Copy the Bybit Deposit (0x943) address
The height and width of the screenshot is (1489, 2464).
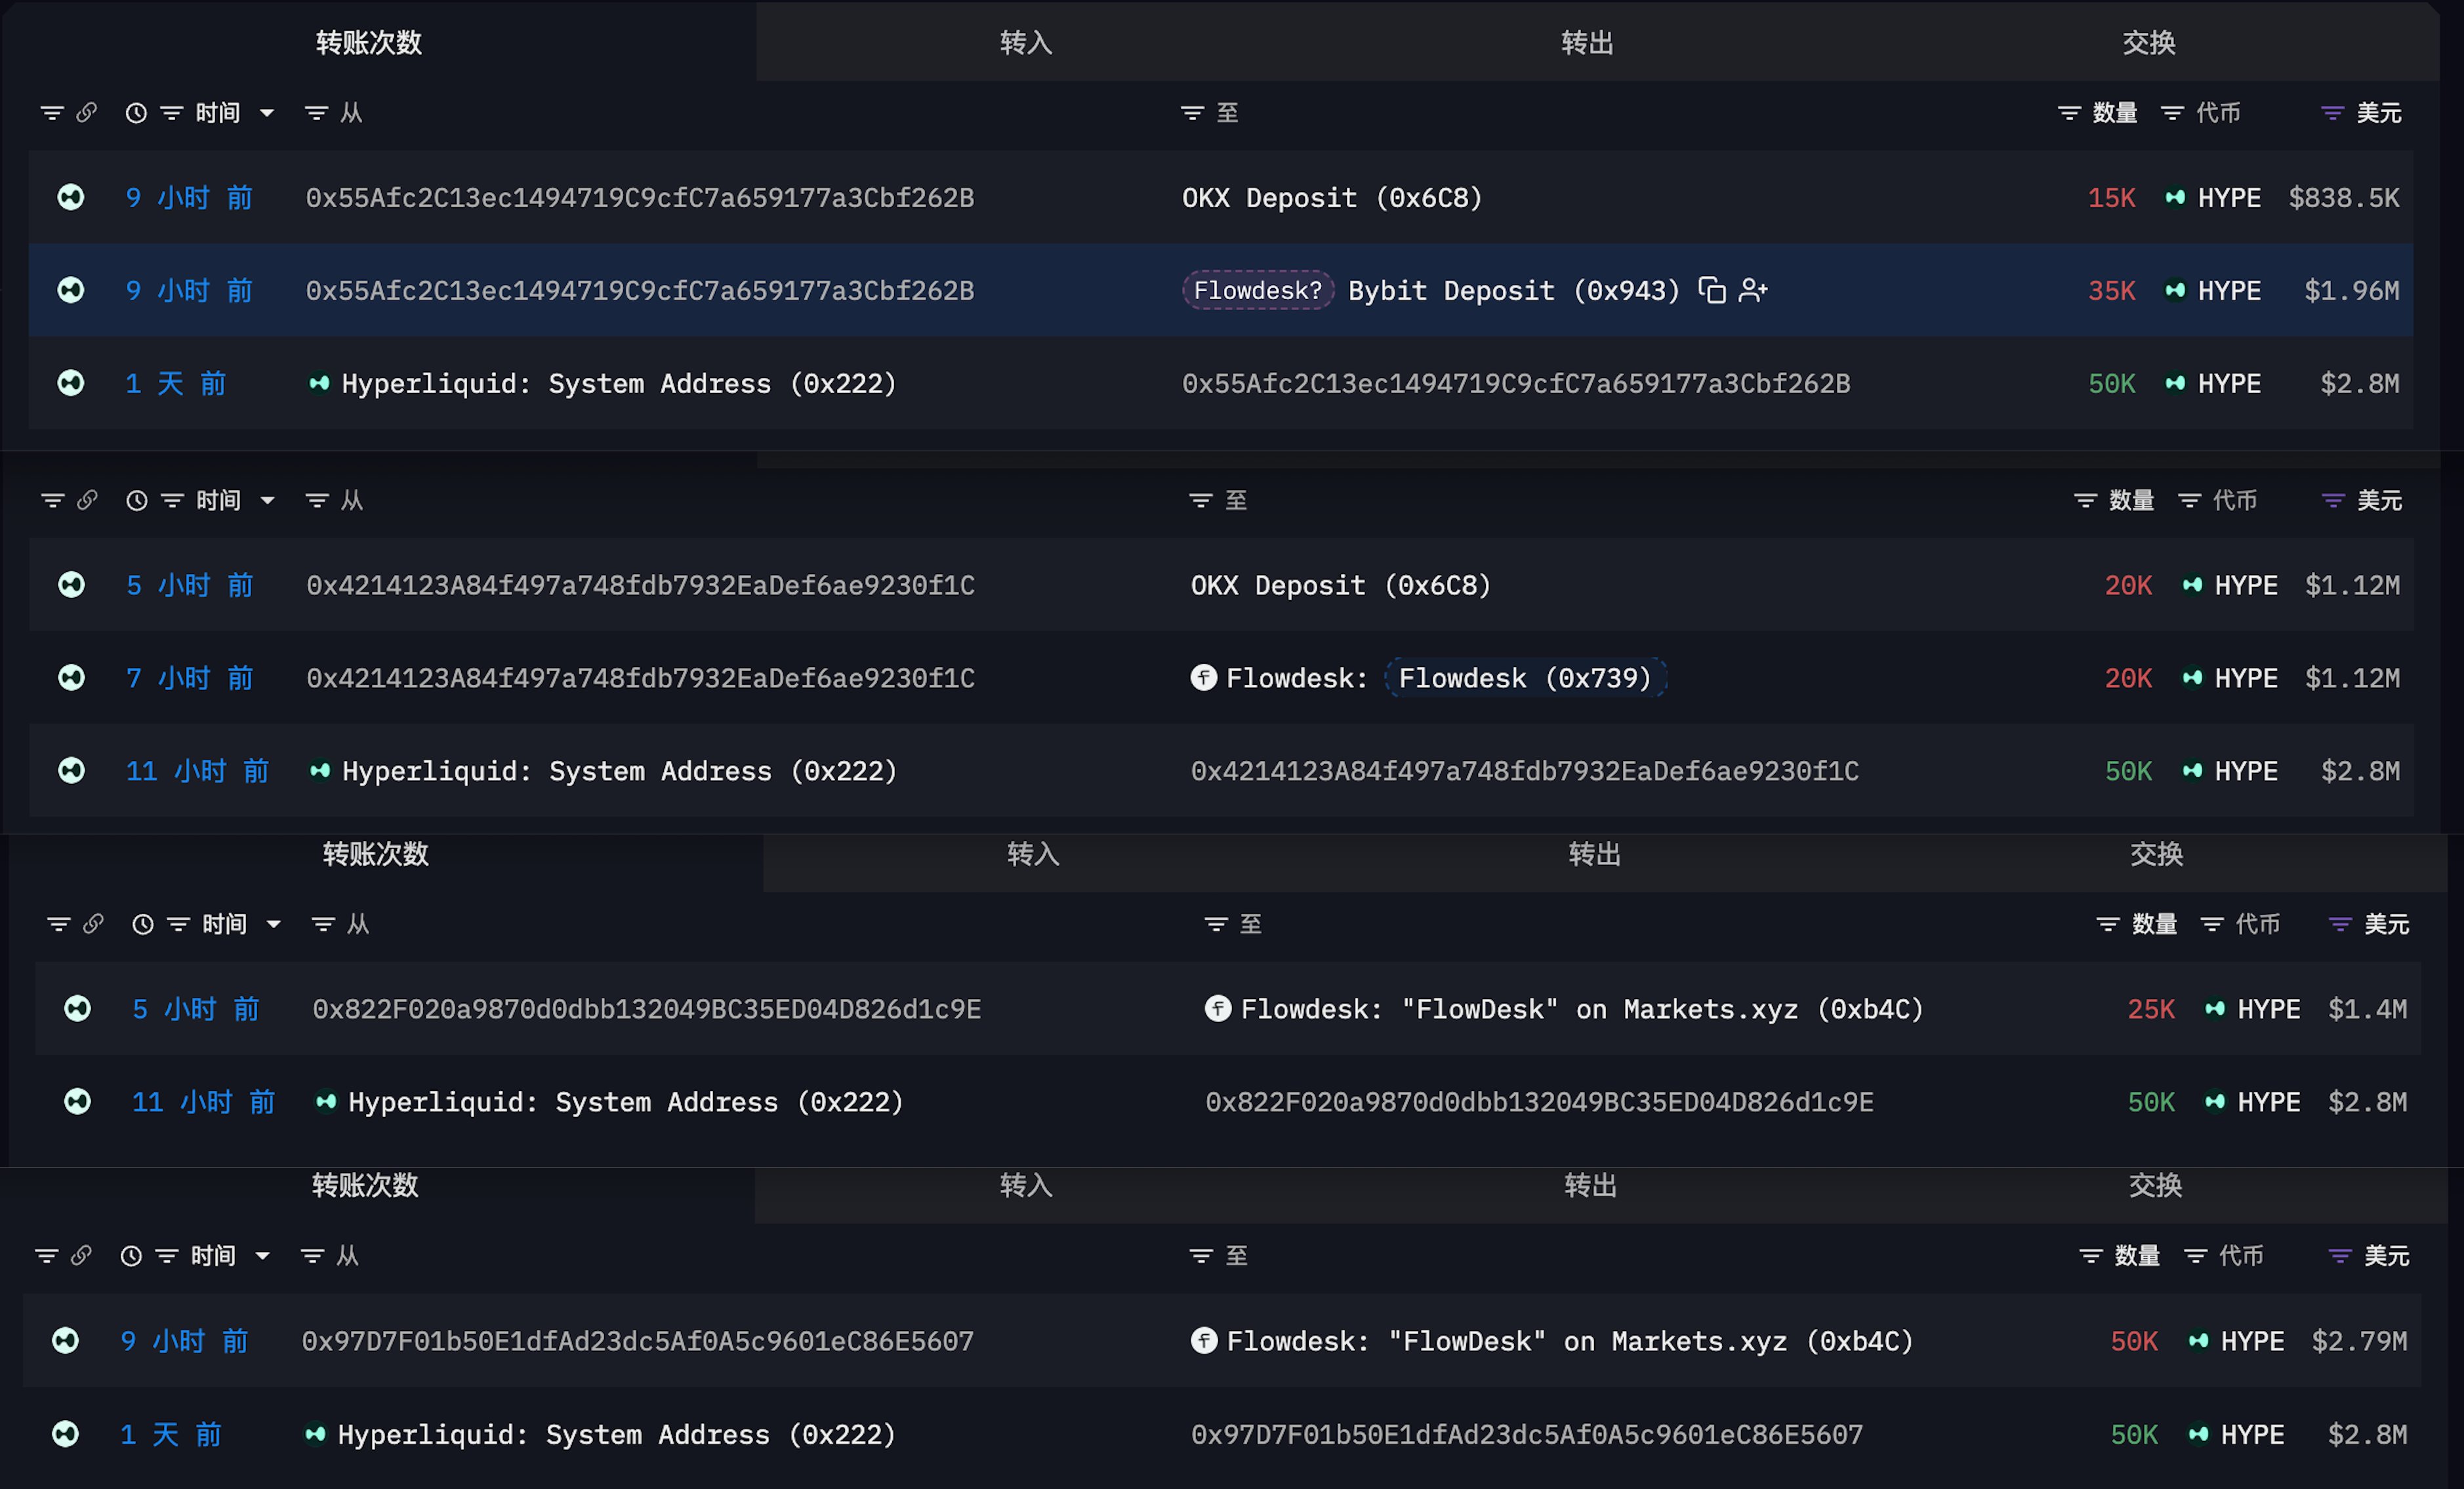coord(1712,290)
